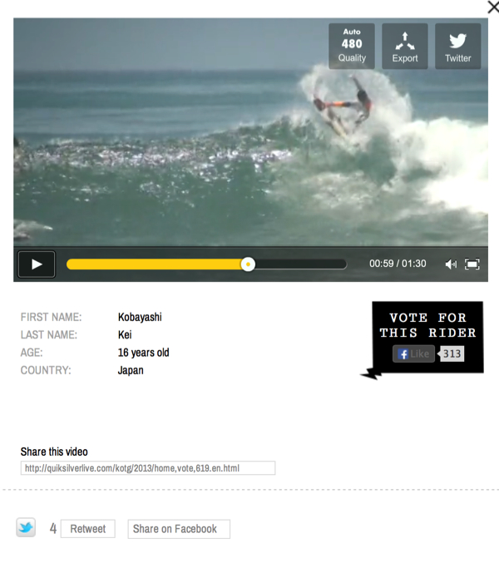Viewport: 499px width, 563px height.
Task: Like this rider on Facebook
Action: click(x=413, y=354)
